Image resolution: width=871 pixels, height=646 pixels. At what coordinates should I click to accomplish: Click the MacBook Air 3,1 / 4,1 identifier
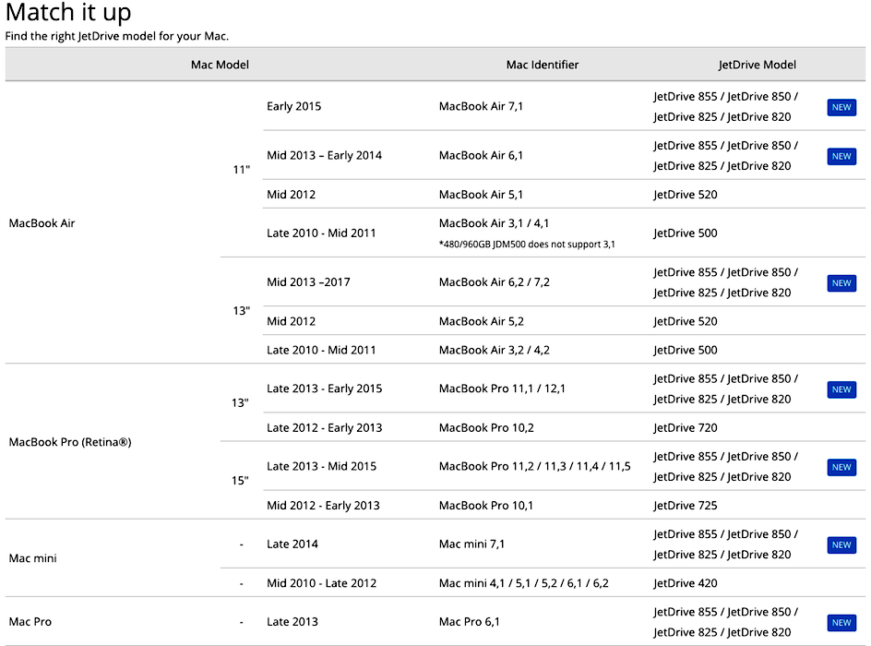click(x=494, y=222)
